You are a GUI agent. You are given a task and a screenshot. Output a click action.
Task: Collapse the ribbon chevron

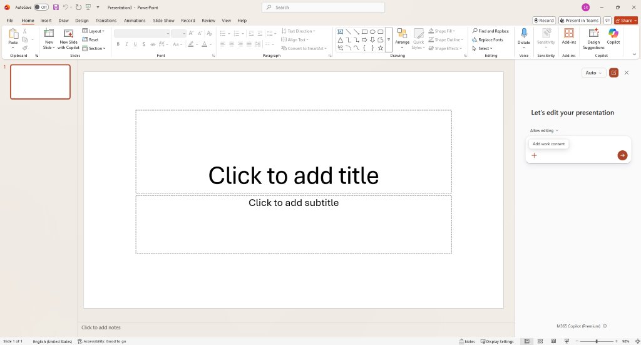634,54
